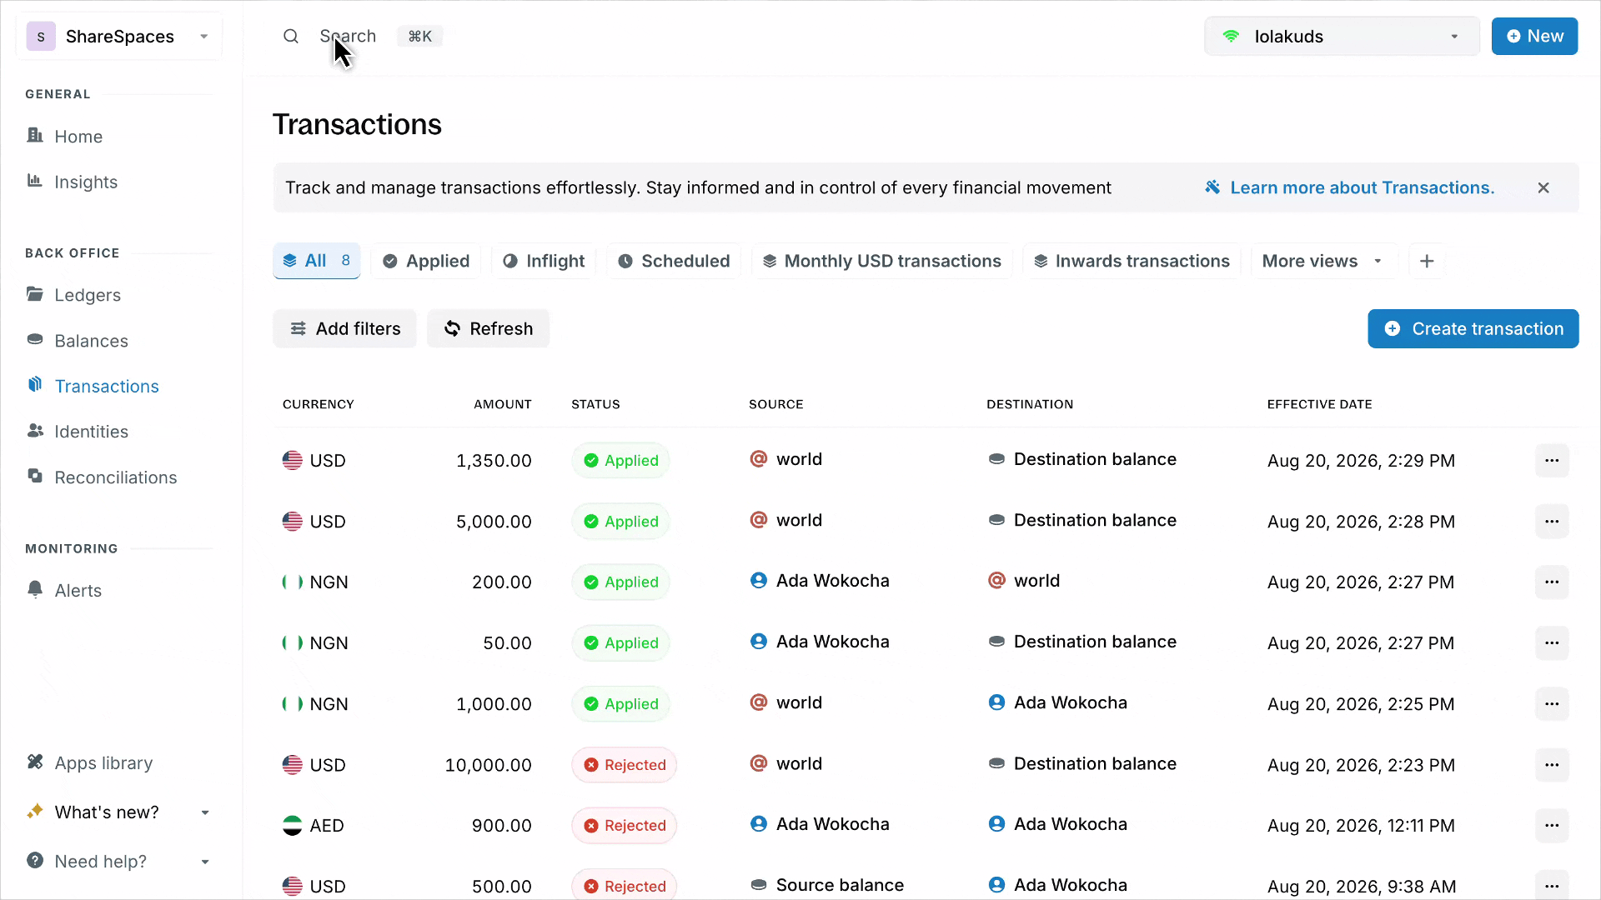
Task: Click the Refresh button
Action: pos(489,329)
